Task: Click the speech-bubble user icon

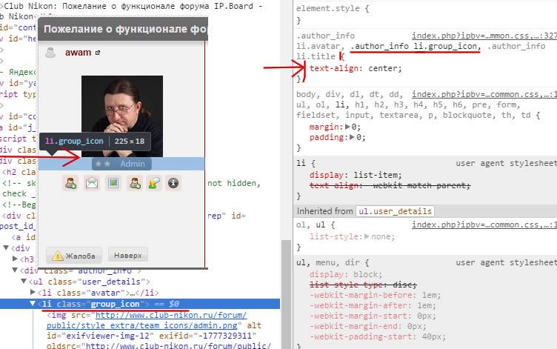Action: [x=154, y=183]
